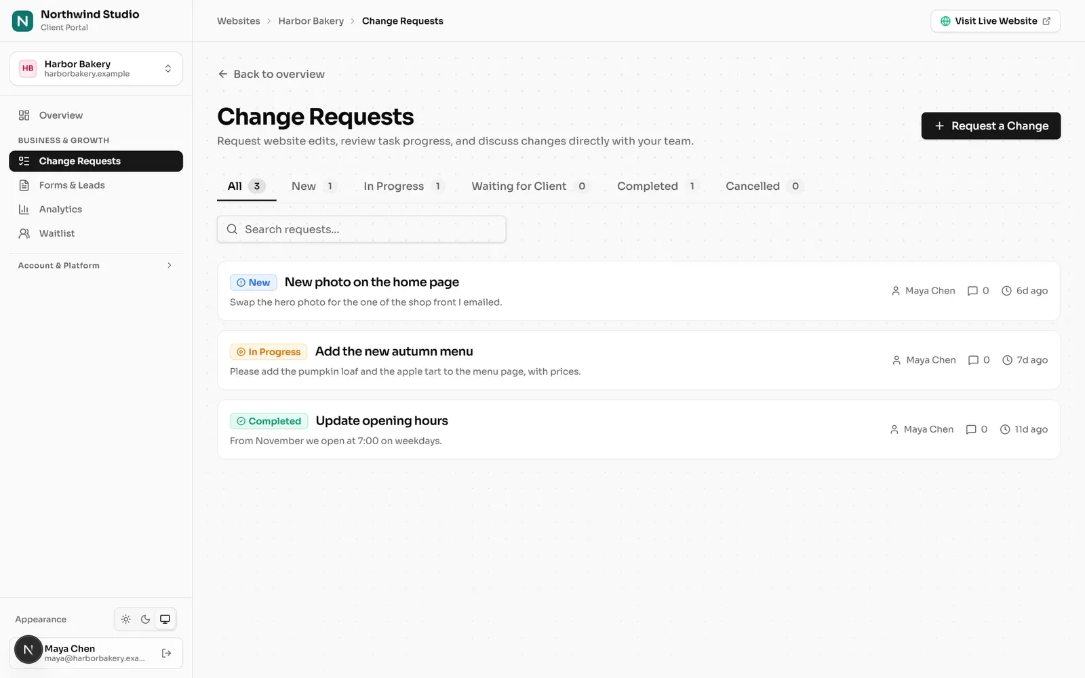Click the comment icon on the opening hours request

(x=971, y=429)
